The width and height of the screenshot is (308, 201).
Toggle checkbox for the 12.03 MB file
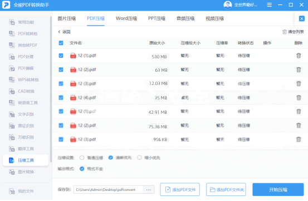tap(61, 84)
